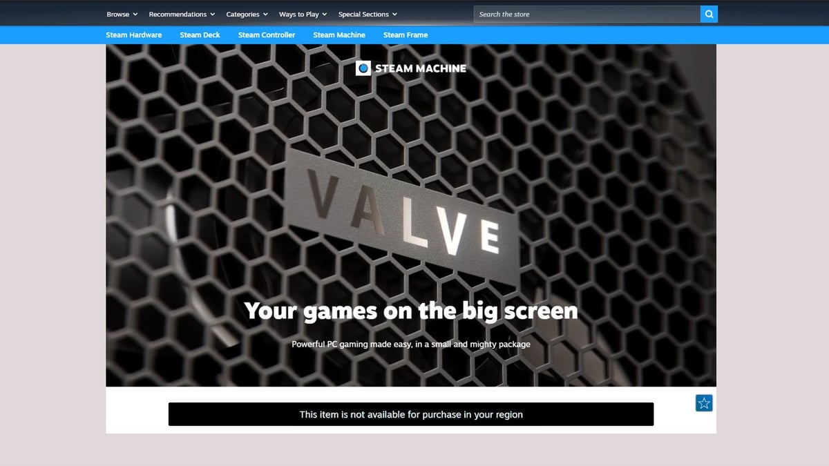Image resolution: width=829 pixels, height=466 pixels.
Task: Click the Powerful PC gaming subtitle text
Action: point(411,344)
